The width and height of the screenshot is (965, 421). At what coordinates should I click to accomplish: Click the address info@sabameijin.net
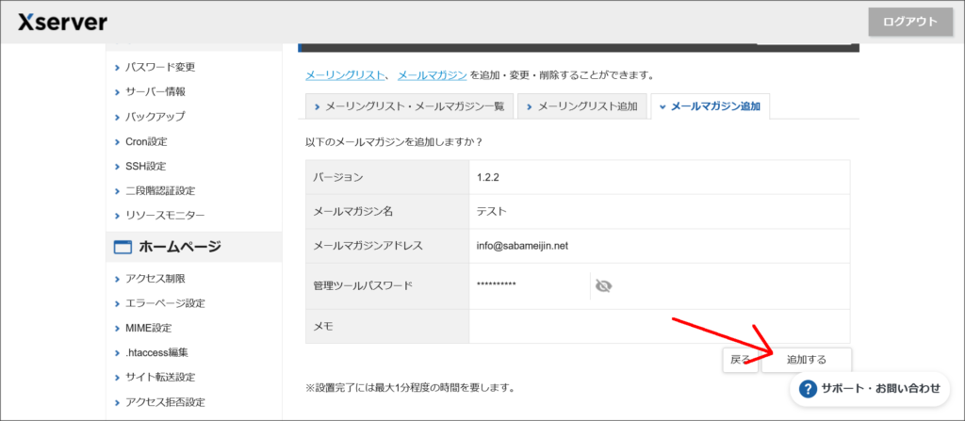coord(522,246)
